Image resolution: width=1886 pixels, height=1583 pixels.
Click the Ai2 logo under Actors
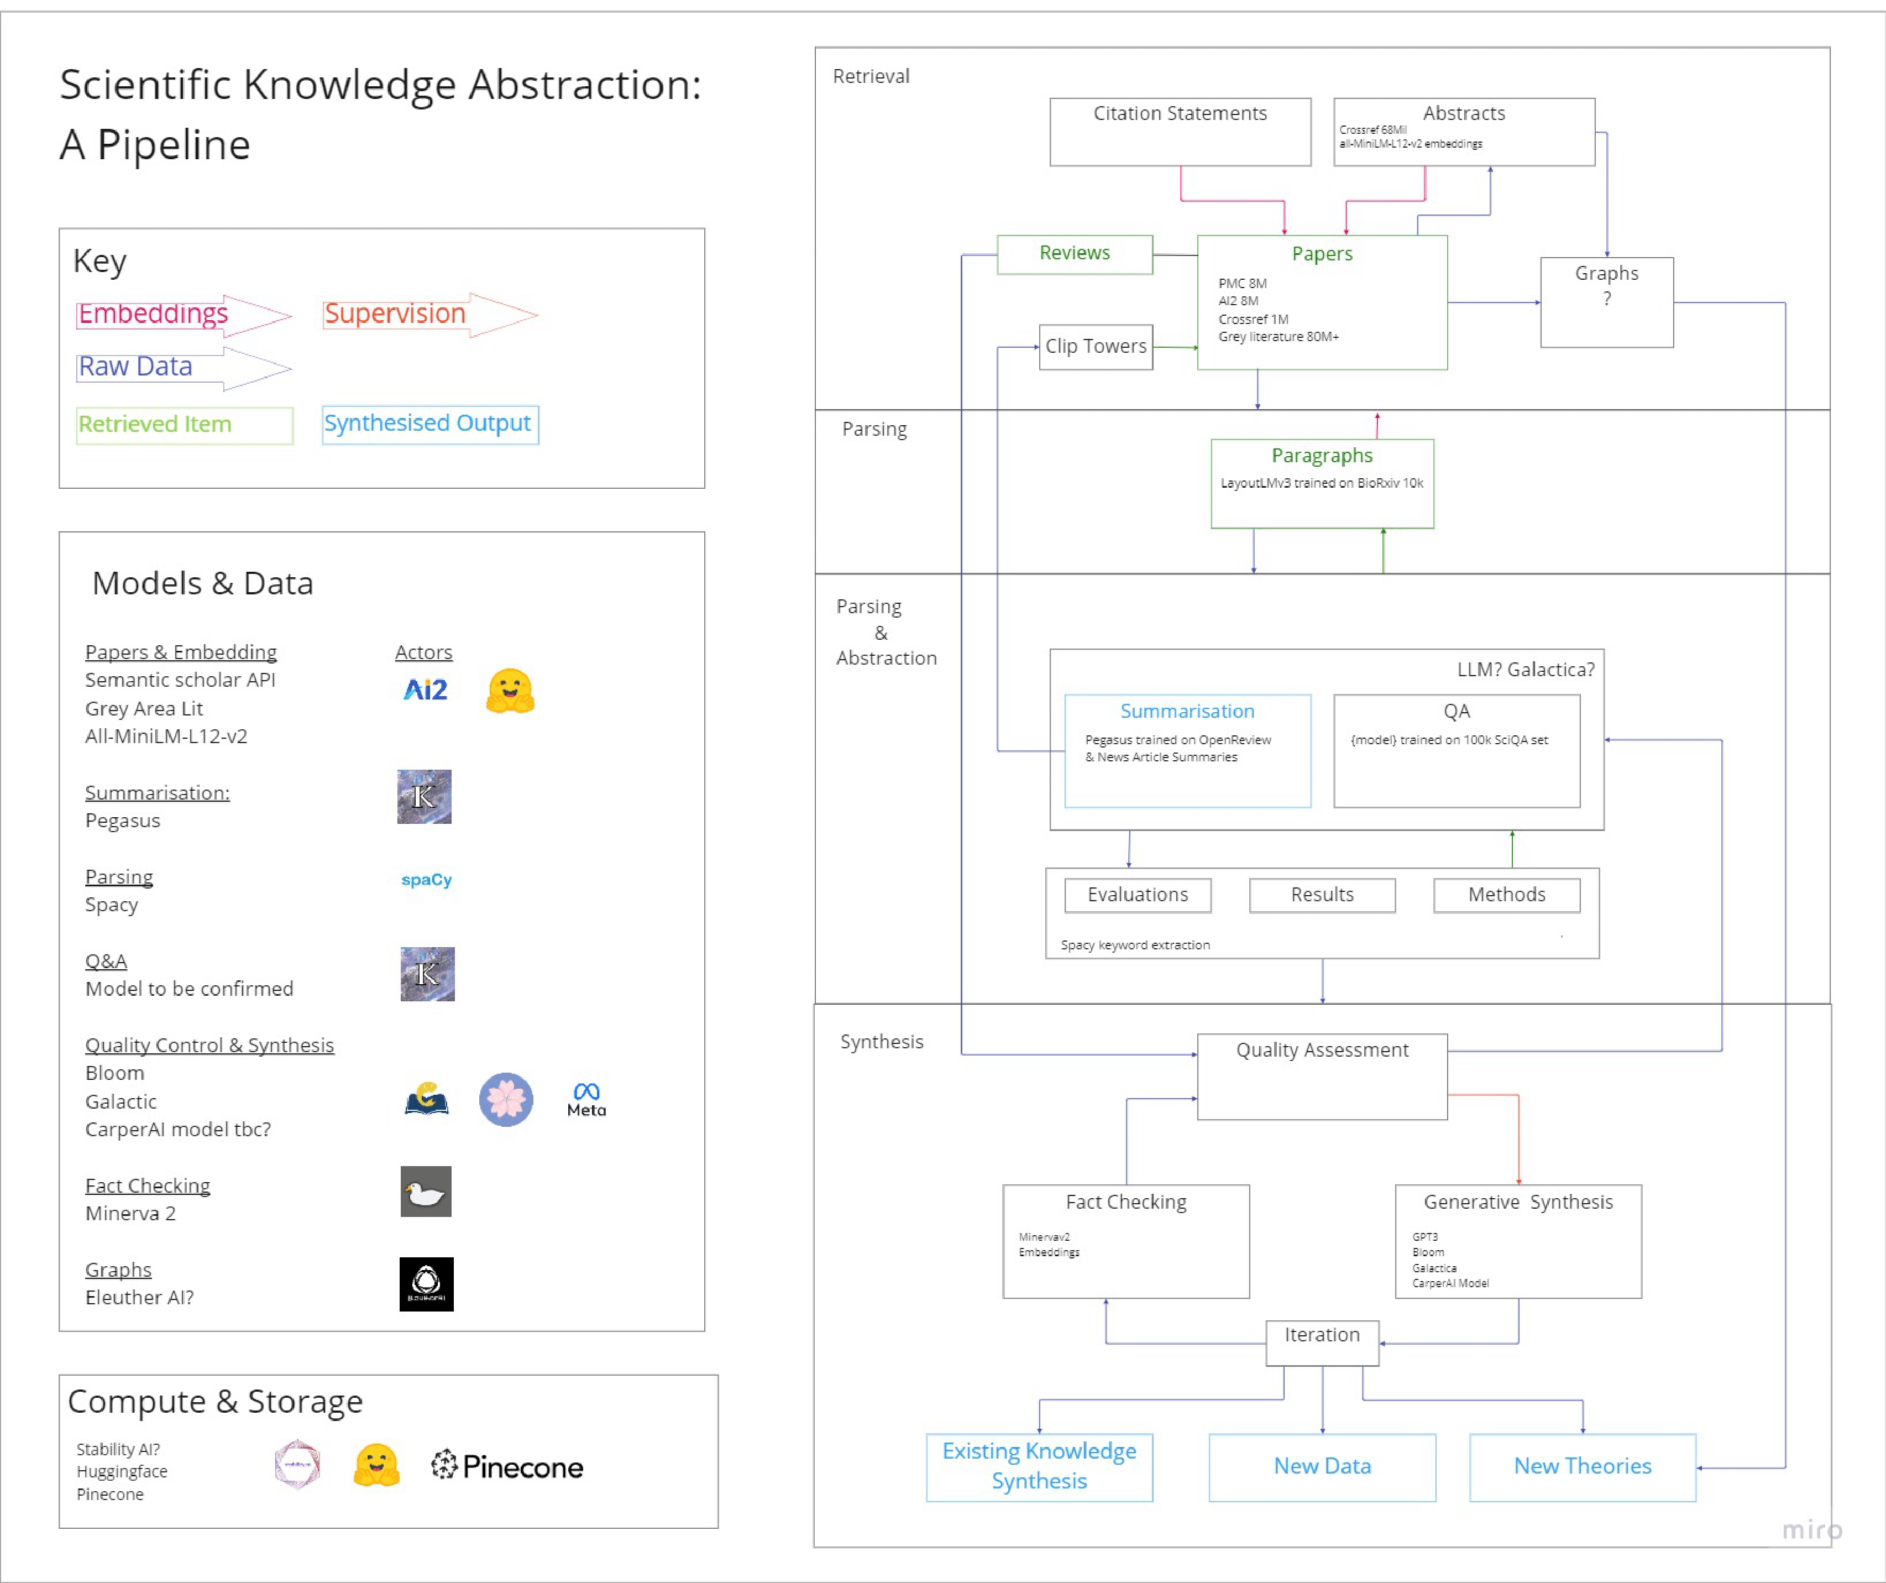[425, 690]
